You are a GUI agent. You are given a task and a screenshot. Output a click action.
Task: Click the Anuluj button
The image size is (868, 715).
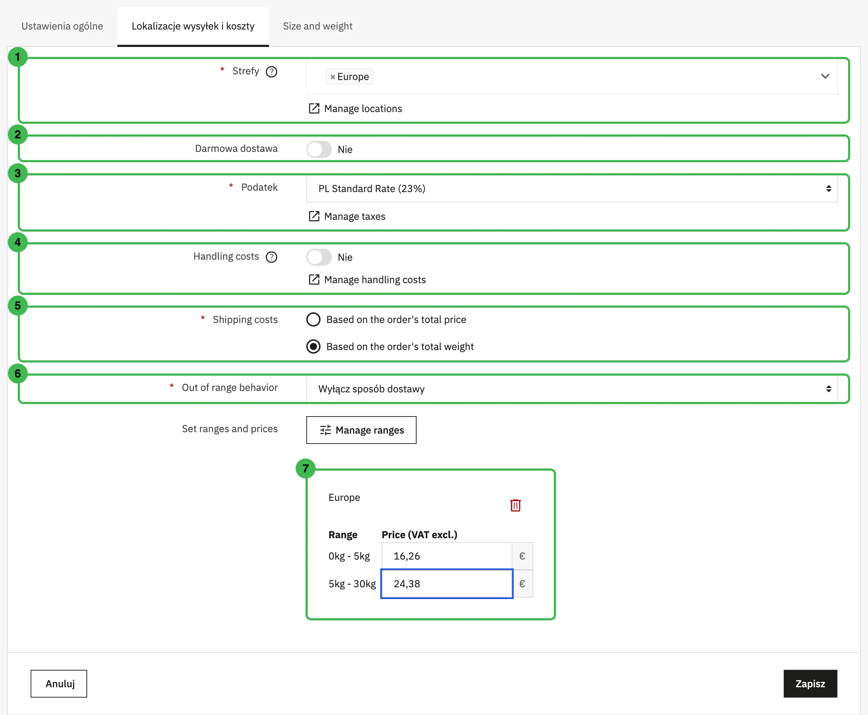click(59, 684)
